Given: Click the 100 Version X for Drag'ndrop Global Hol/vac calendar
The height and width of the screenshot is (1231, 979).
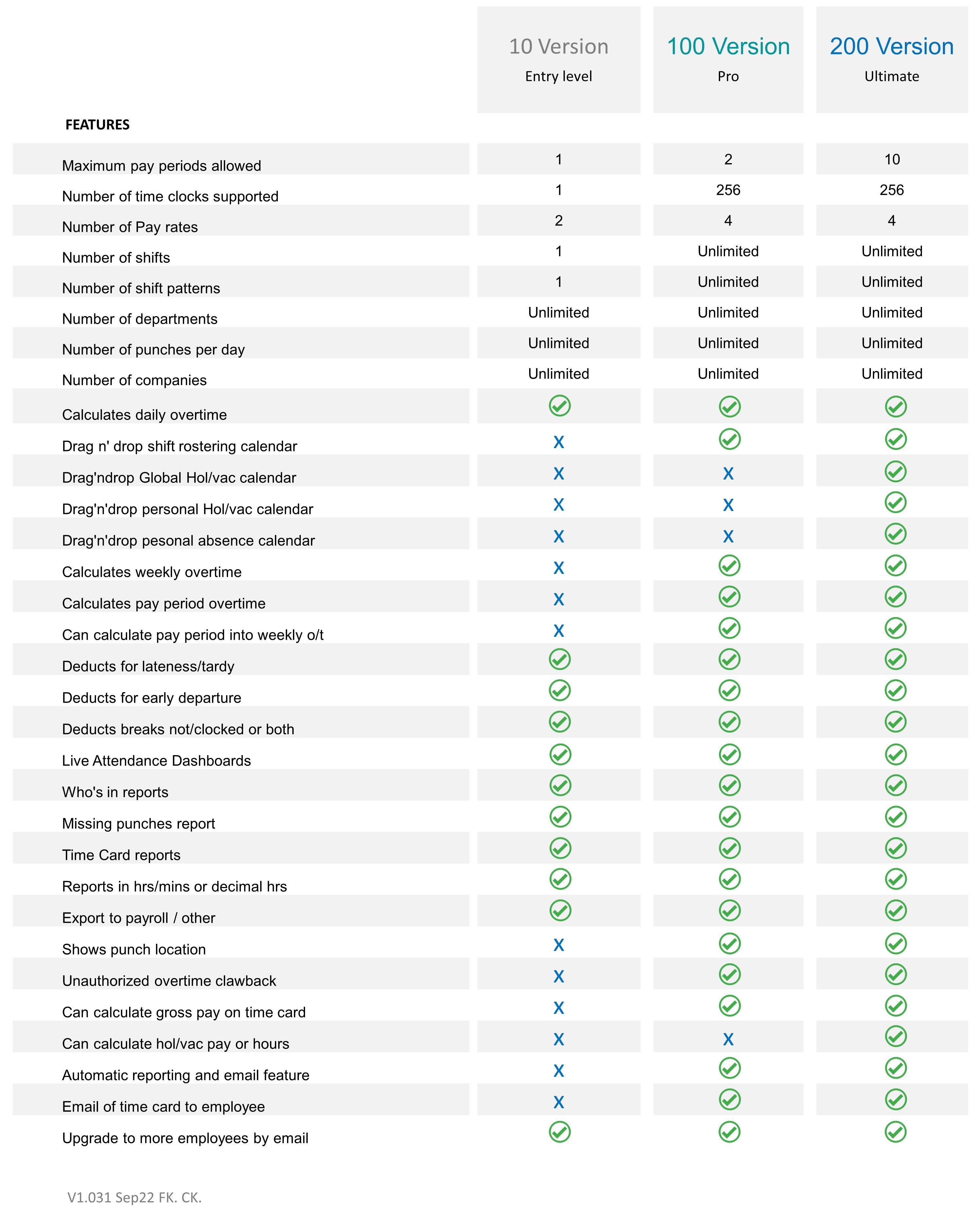Looking at the screenshot, I should click(x=728, y=473).
